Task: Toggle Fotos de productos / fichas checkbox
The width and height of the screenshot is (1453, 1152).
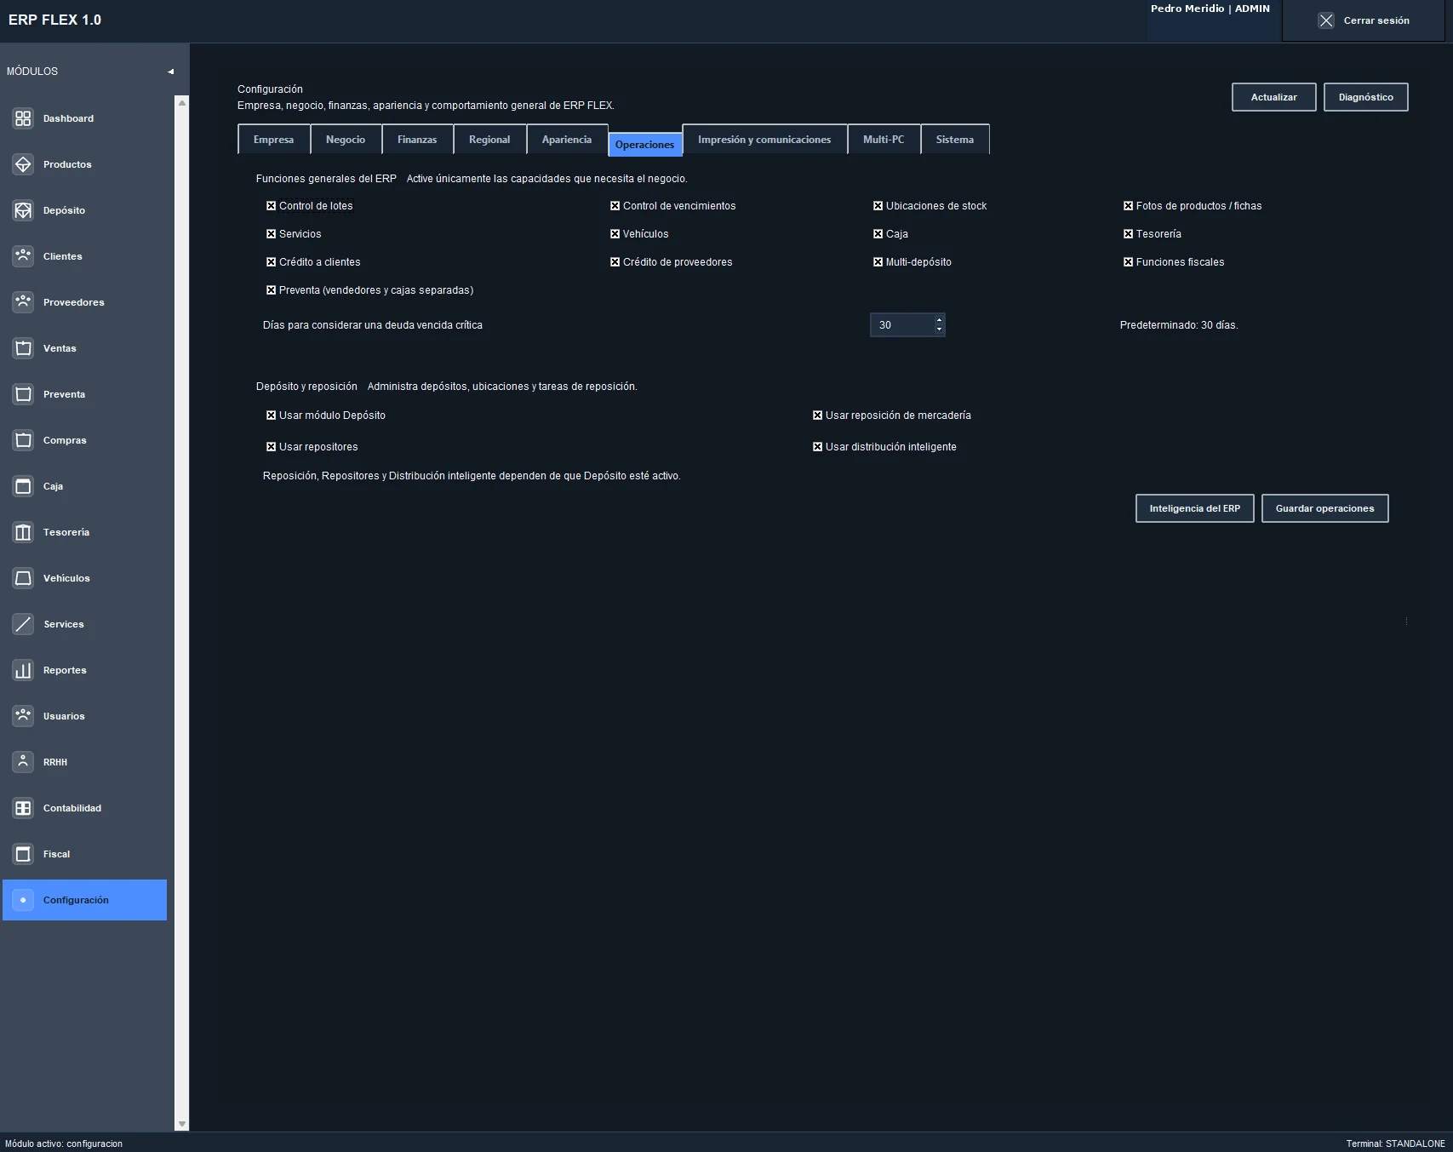Action: [1128, 206]
